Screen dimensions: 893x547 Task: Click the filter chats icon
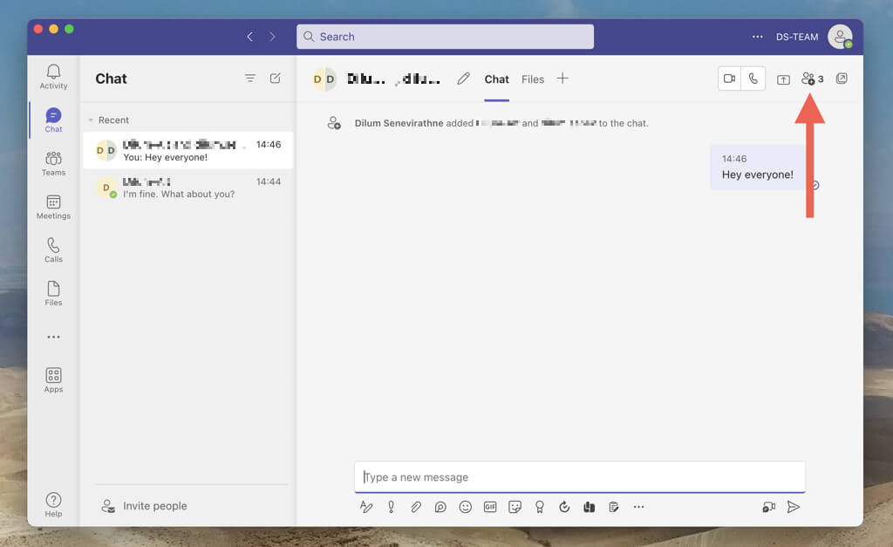pos(250,78)
